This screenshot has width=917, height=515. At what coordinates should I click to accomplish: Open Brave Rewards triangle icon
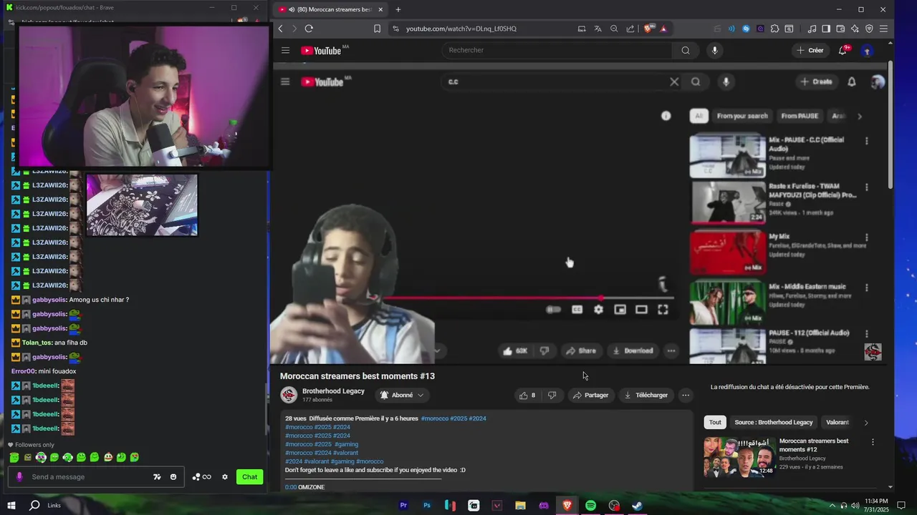click(663, 29)
